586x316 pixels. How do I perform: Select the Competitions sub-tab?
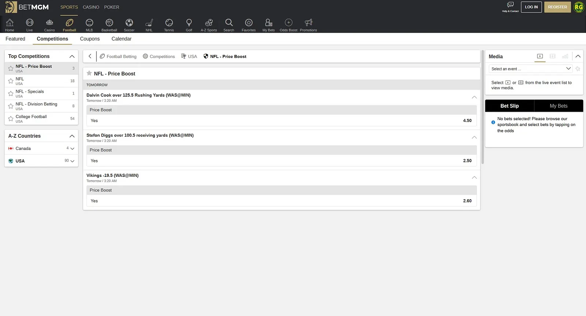coord(52,39)
